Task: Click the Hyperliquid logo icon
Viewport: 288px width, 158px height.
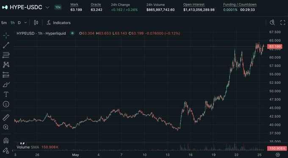Action: pos(5,7)
